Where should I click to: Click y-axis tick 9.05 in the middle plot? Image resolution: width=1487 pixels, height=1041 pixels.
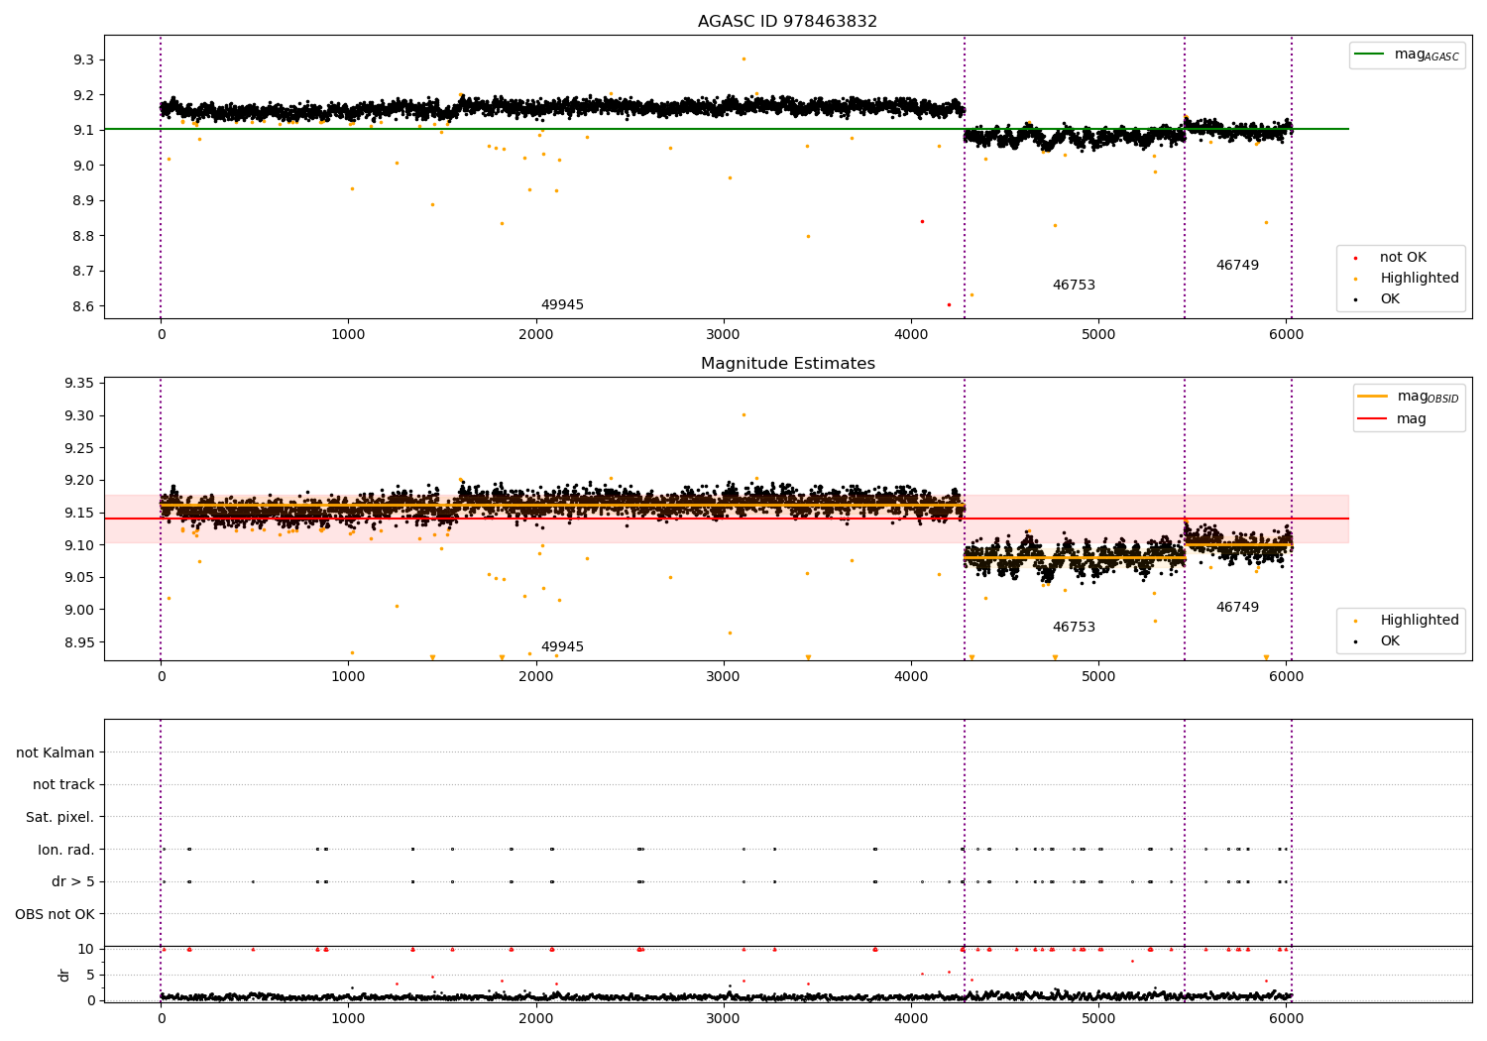79,578
